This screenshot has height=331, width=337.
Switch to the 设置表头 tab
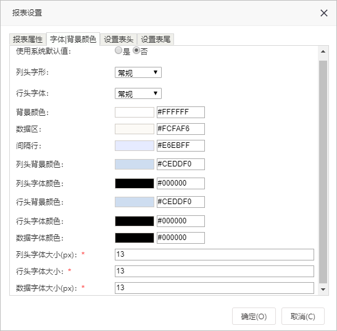tap(119, 40)
